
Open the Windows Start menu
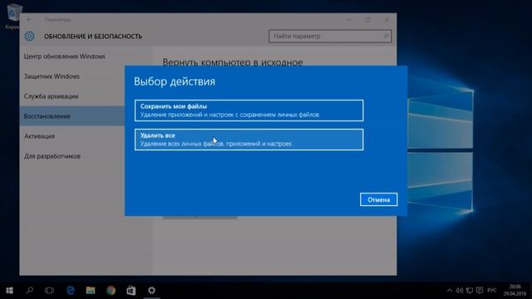point(9,291)
